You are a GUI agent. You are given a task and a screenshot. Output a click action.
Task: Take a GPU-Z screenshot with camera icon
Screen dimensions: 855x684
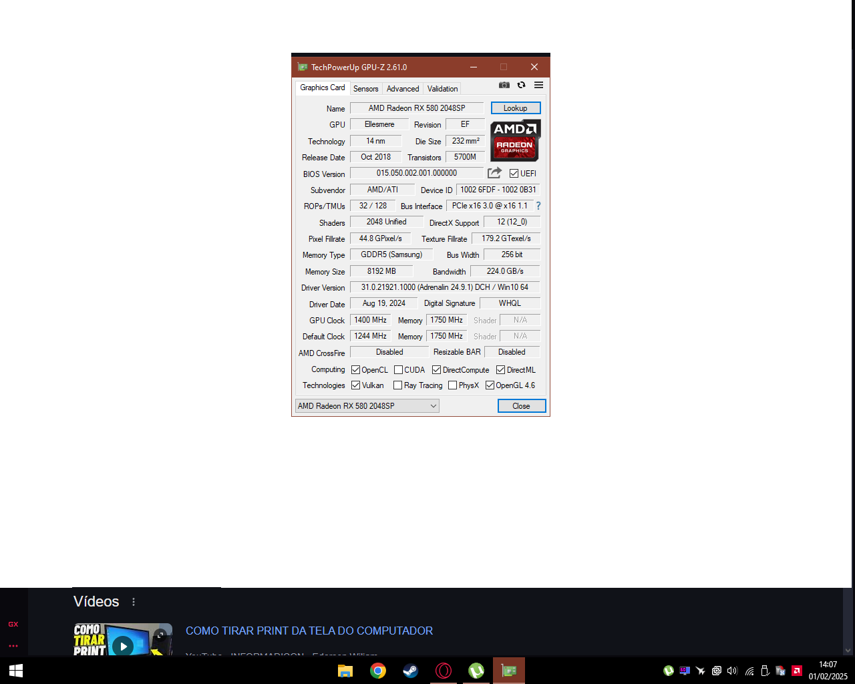(504, 85)
